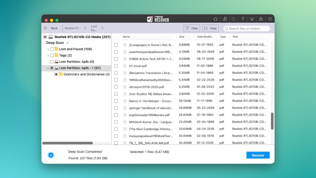Check the box for ollcreport2019-2020.pdf

116,87
